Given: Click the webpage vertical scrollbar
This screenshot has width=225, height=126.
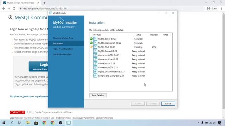Looking at the screenshot, I should (x=224, y=62).
